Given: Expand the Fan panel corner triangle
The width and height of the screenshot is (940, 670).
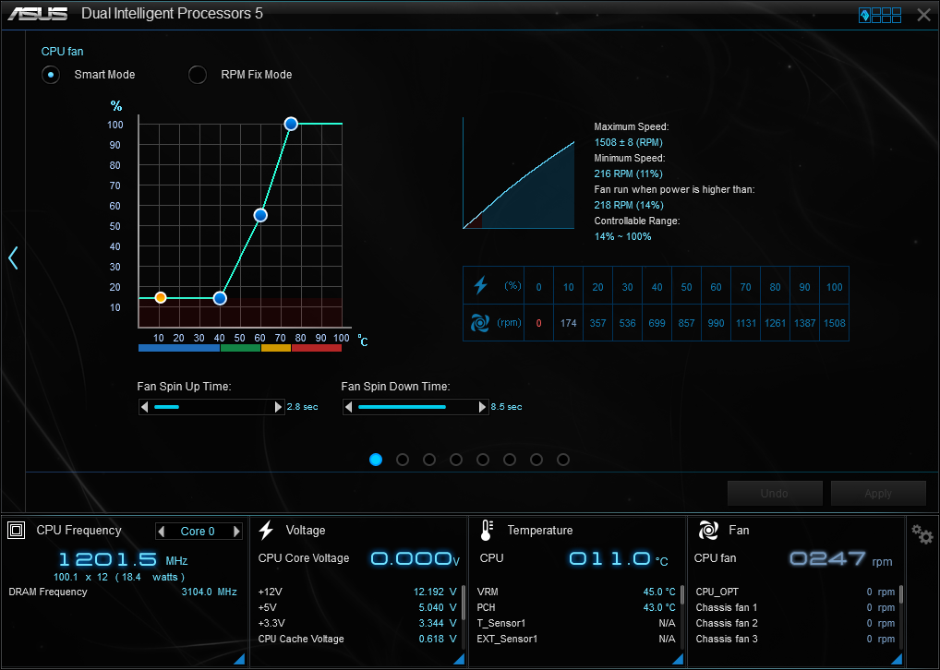Looking at the screenshot, I should tap(897, 659).
